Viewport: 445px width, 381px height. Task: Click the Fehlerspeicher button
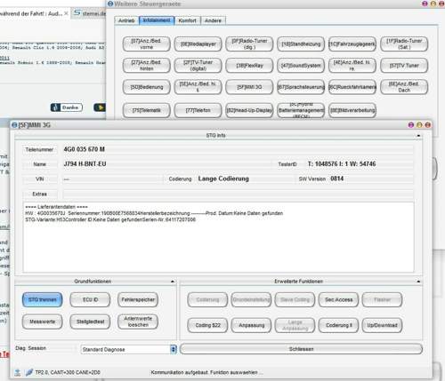point(138,299)
